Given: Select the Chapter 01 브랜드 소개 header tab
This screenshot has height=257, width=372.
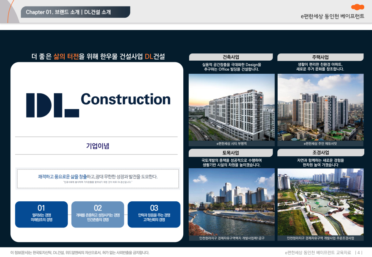Looking at the screenshot, I should (75, 12).
